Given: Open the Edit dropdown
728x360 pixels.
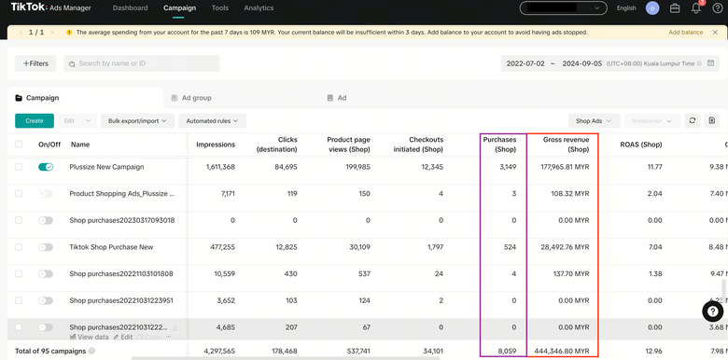Looking at the screenshot, I should pos(77,120).
